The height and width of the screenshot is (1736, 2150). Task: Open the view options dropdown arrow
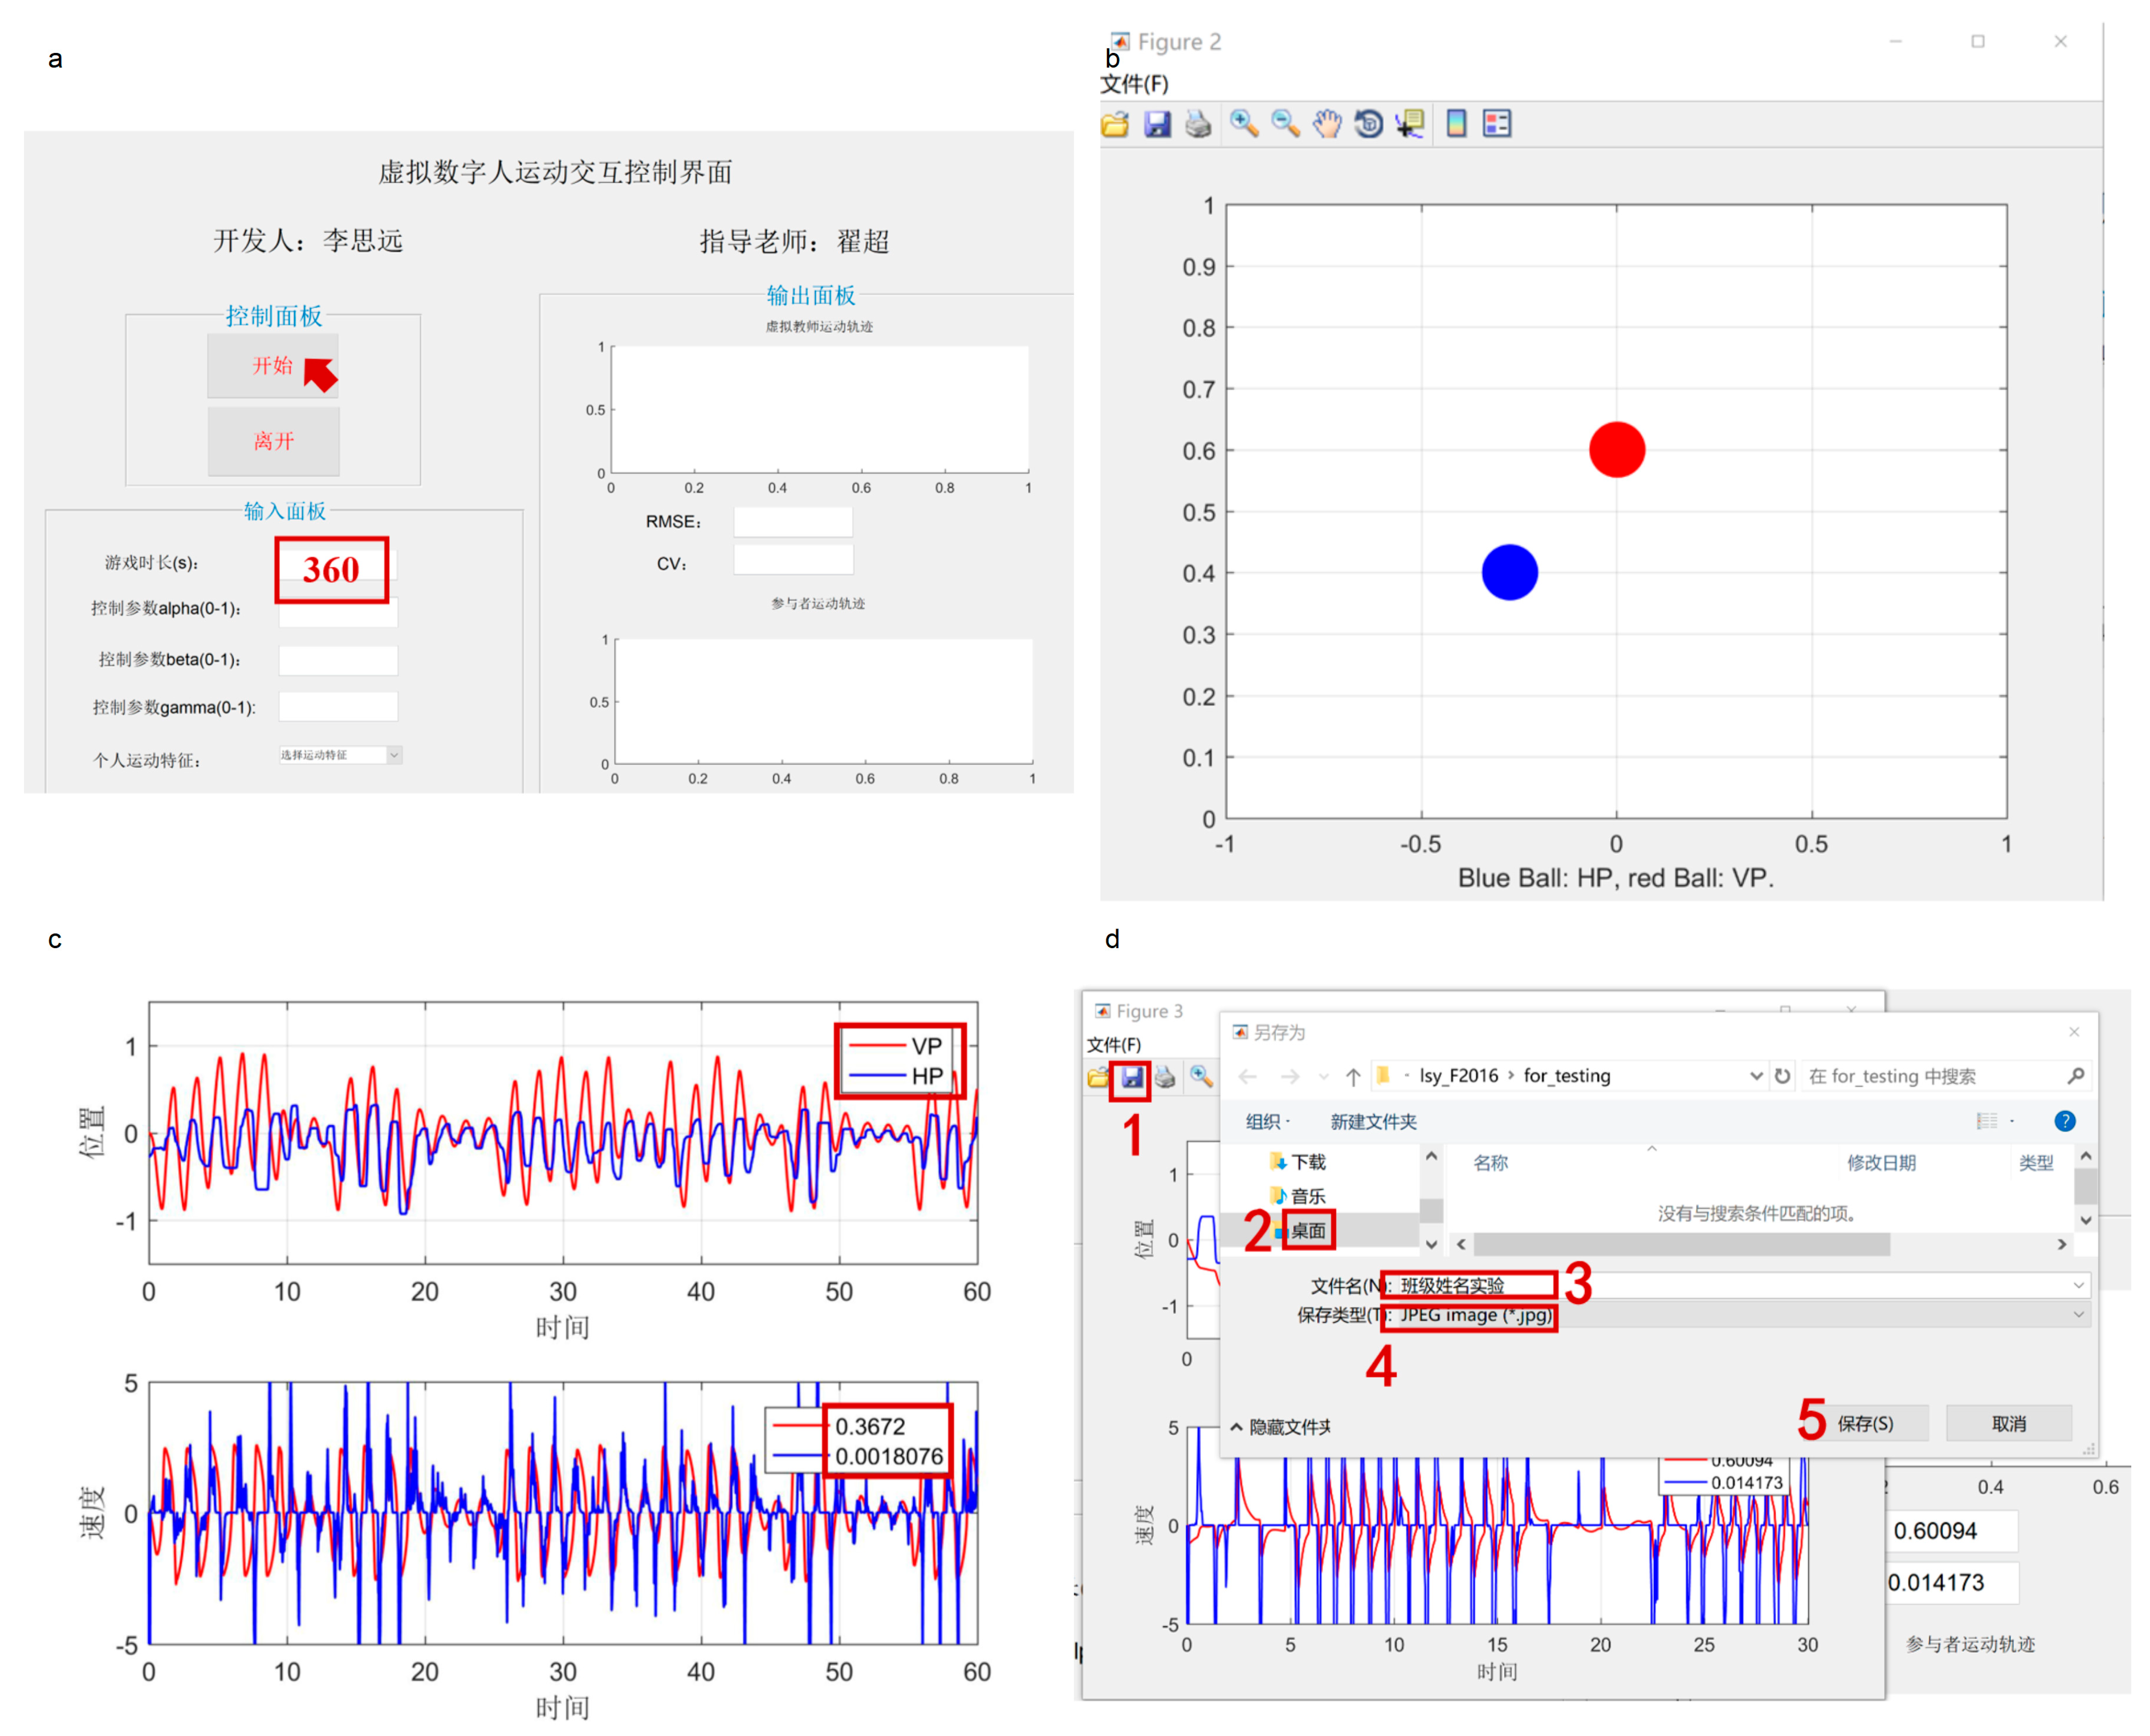[2012, 1122]
